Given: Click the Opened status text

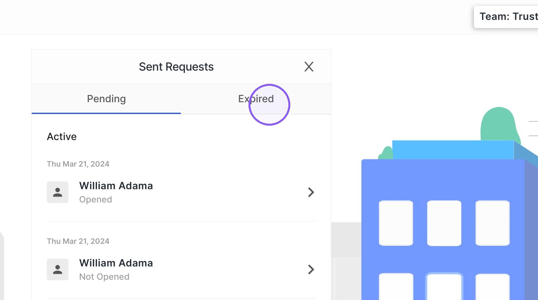Looking at the screenshot, I should [96, 199].
